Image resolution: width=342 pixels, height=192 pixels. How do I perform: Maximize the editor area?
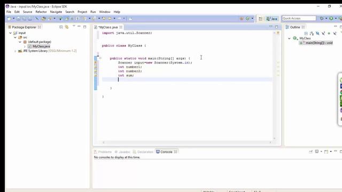click(x=277, y=27)
